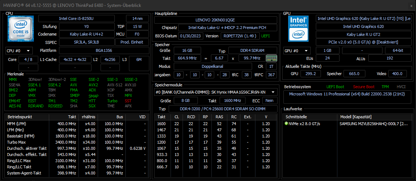Click the Microsoft Windows 11 Professional field
This screenshot has width=416, height=181.
[x=346, y=94]
